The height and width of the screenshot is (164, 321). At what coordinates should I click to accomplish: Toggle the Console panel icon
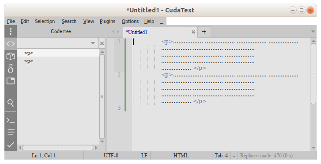click(11, 120)
